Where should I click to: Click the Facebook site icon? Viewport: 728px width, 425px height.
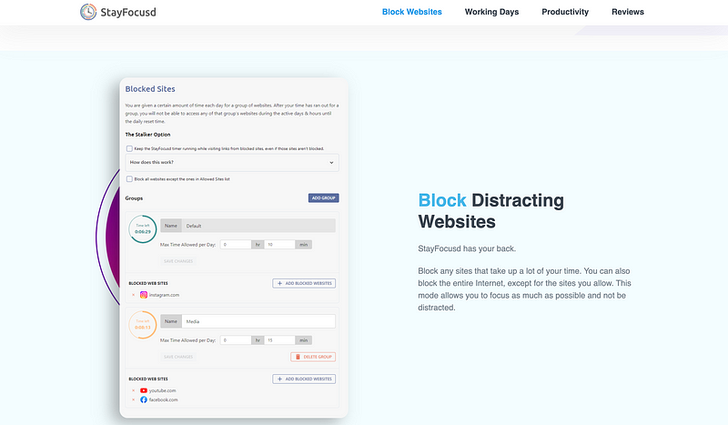click(x=144, y=400)
